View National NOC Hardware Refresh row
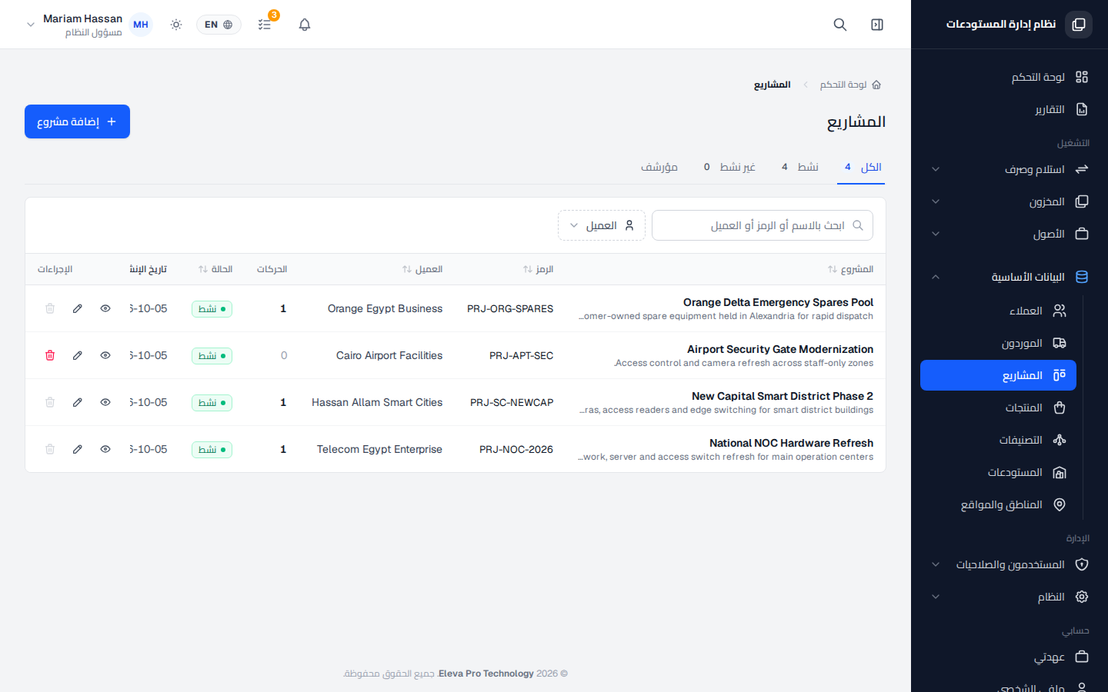This screenshot has width=1108, height=692. point(105,449)
